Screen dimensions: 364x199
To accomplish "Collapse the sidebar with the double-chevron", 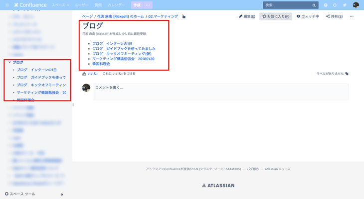I will 62,195.
